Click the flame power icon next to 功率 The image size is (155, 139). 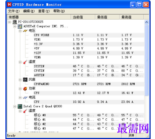[x=25, y=88]
